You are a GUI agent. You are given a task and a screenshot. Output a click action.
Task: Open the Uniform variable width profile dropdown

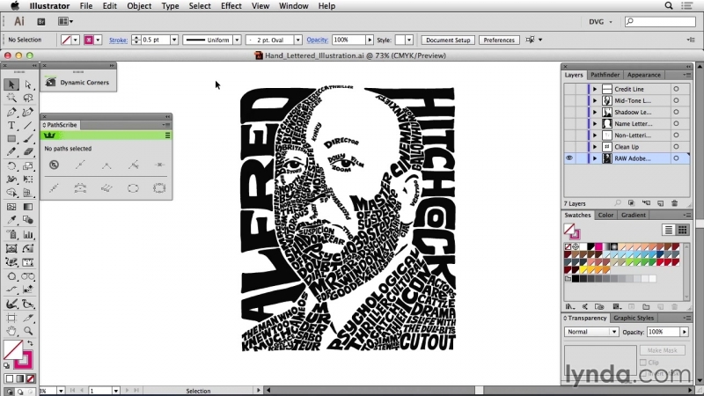pos(237,40)
